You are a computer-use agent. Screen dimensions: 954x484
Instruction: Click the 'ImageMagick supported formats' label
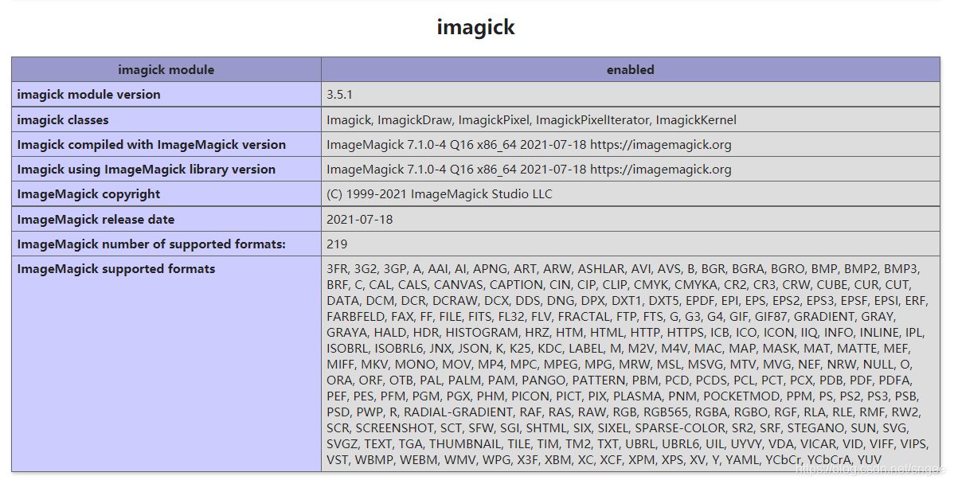tap(116, 269)
